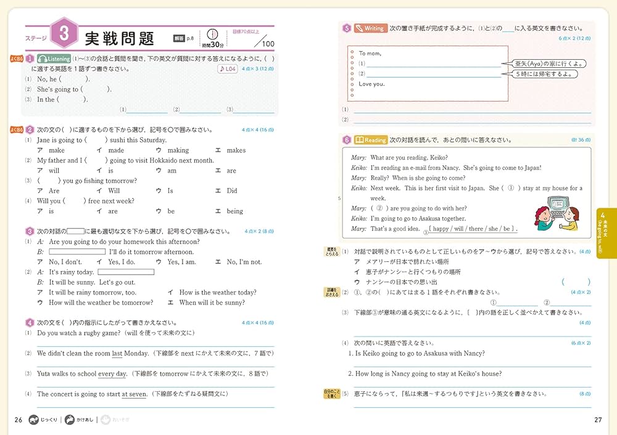This screenshot has height=435, width=617.
Task: Click the じっくり pace icon at page bottom
Action: pos(35,420)
